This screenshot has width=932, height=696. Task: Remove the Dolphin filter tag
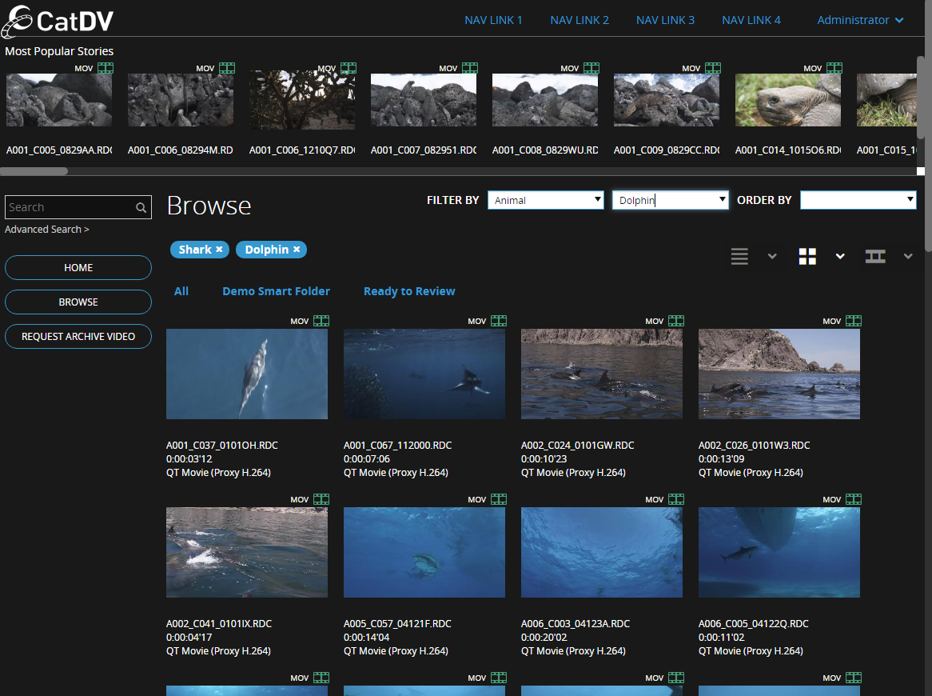click(297, 250)
